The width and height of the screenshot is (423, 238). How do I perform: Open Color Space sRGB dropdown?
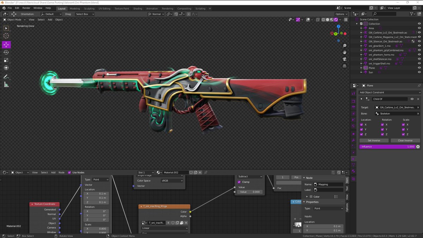tap(172, 181)
